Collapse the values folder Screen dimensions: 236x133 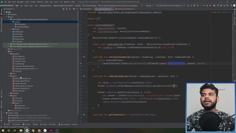9,96
